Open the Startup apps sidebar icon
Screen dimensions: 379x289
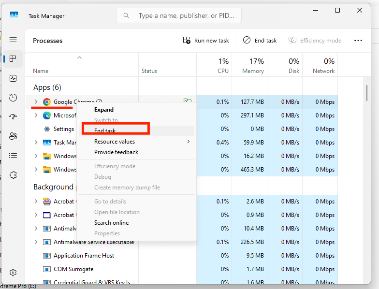coord(13,117)
